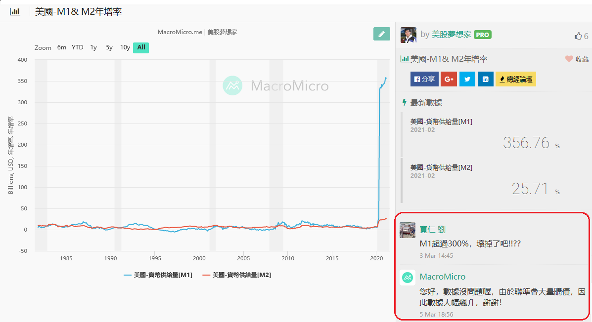Screen dimensions: 592x322
Task: Click the green PRO badge
Action: click(483, 35)
